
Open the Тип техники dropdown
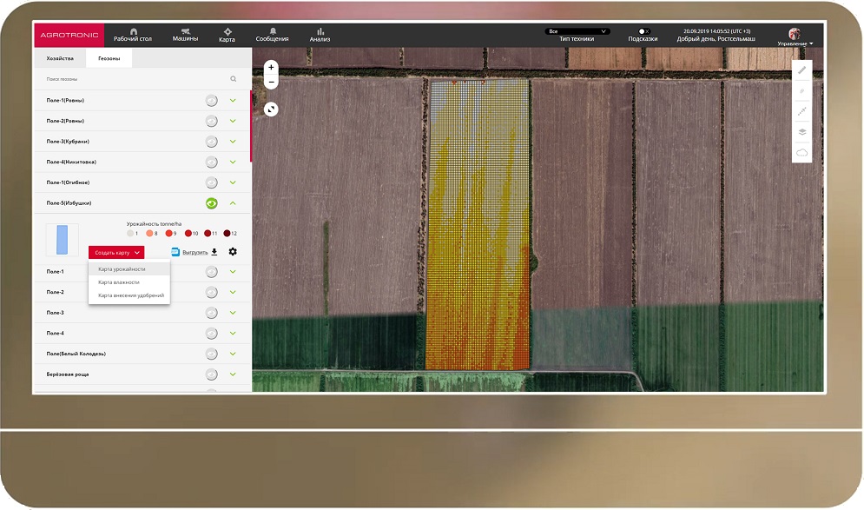(x=577, y=31)
